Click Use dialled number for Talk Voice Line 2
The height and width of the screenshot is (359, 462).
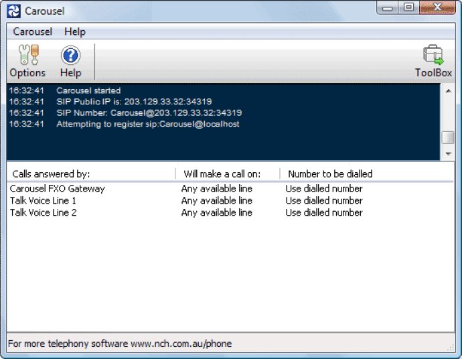(324, 213)
